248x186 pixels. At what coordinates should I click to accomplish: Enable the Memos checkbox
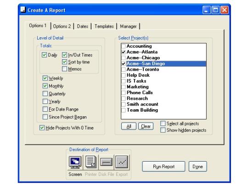tap(65, 69)
